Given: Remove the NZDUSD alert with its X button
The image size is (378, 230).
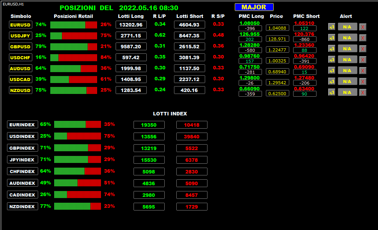Looking at the screenshot, I should click(x=363, y=92).
